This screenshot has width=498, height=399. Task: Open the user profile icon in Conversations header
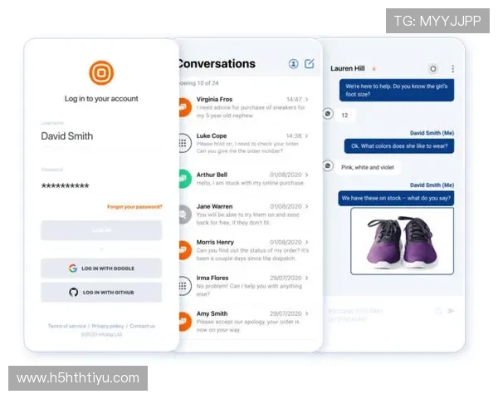(x=293, y=64)
